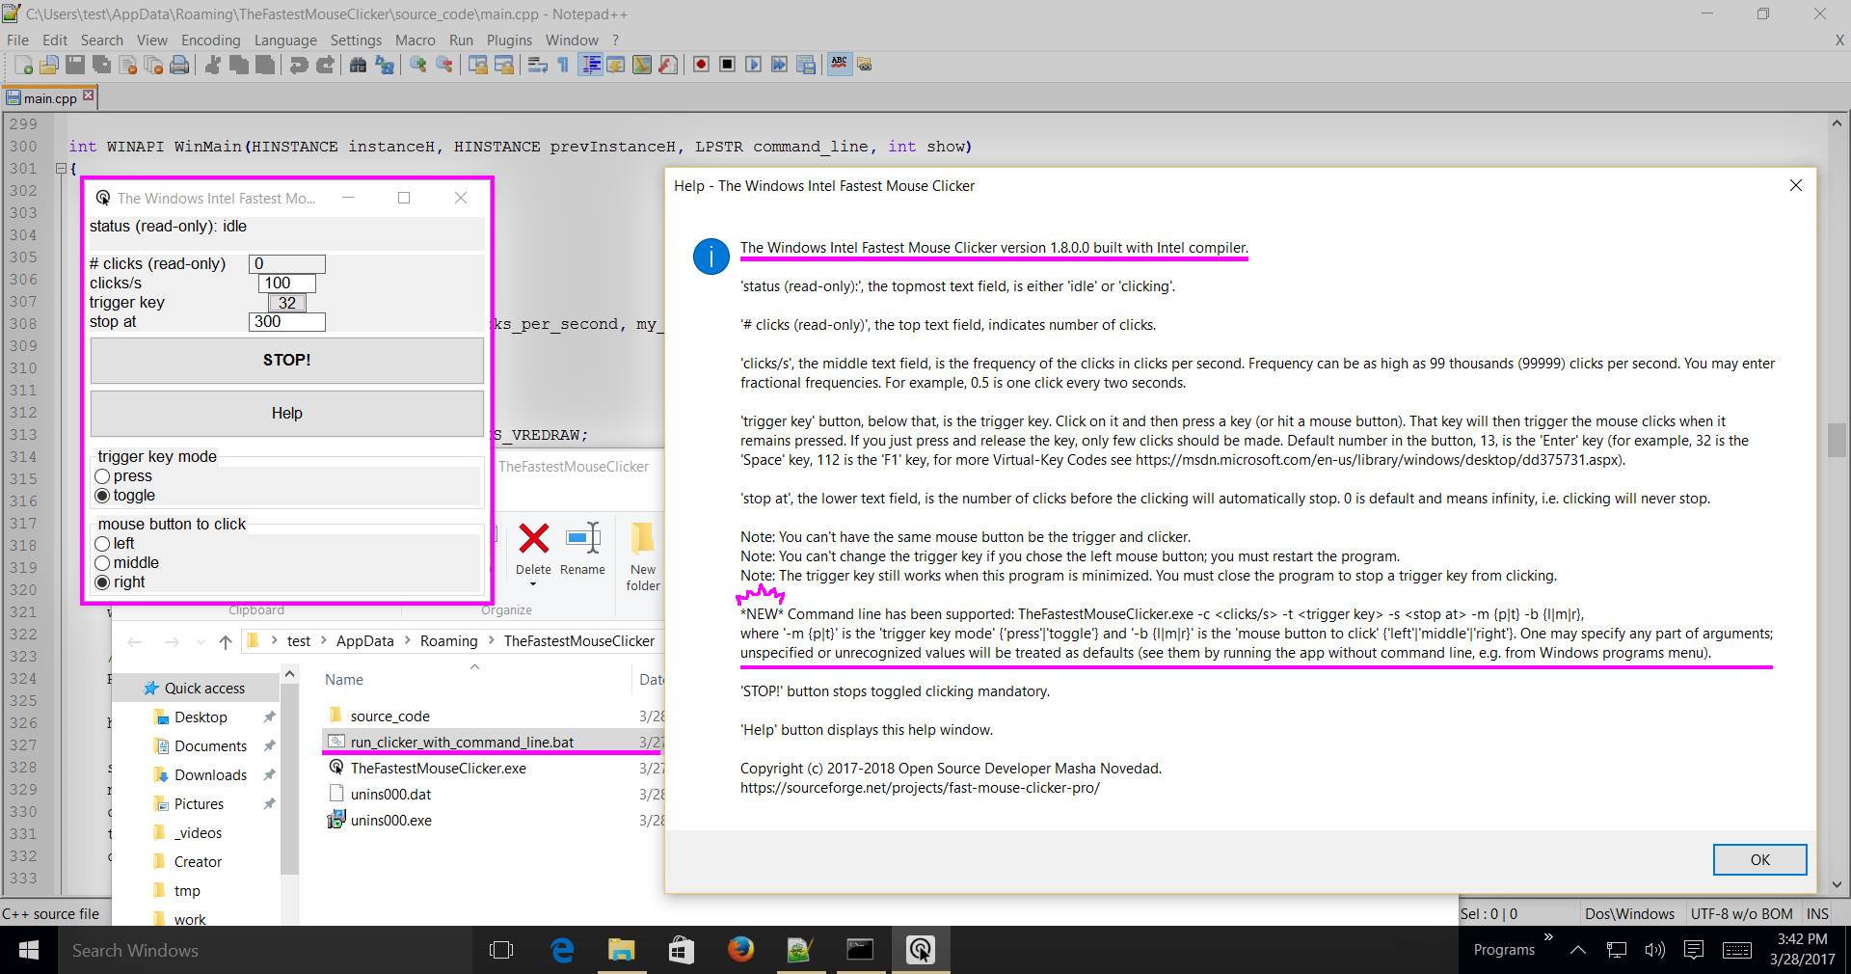The height and width of the screenshot is (974, 1851).
Task: Open the Macro menu
Action: pyautogui.click(x=415, y=40)
